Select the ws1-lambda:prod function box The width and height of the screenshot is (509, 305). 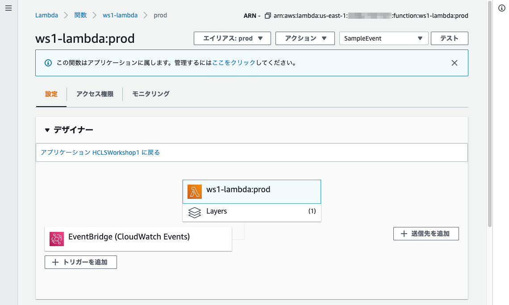(251, 192)
